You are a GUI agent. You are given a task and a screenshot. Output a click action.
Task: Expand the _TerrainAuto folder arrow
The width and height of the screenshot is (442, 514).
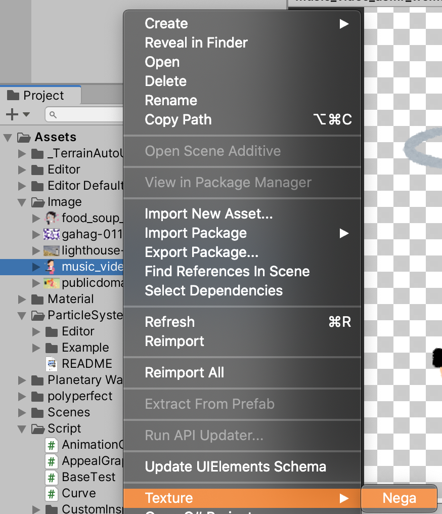click(22, 153)
